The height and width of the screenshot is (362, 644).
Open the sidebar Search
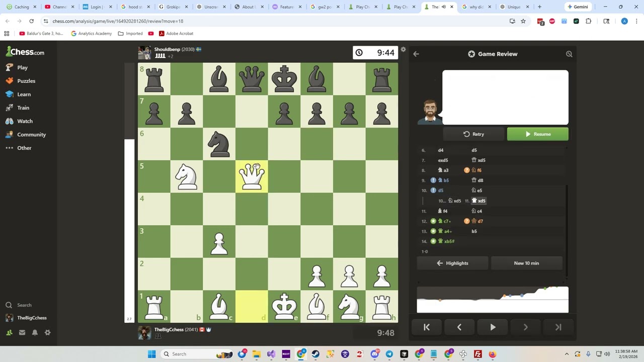point(19,305)
